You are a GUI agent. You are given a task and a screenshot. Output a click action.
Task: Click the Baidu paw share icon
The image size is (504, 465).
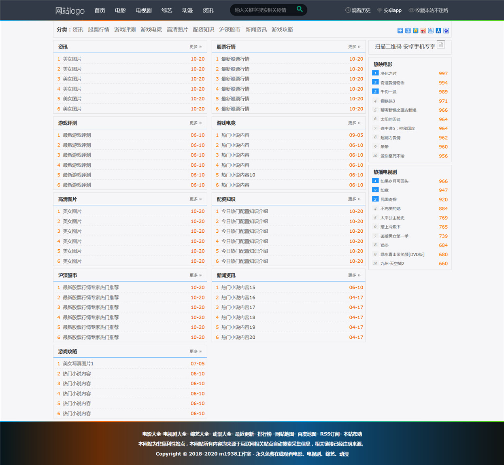click(446, 30)
